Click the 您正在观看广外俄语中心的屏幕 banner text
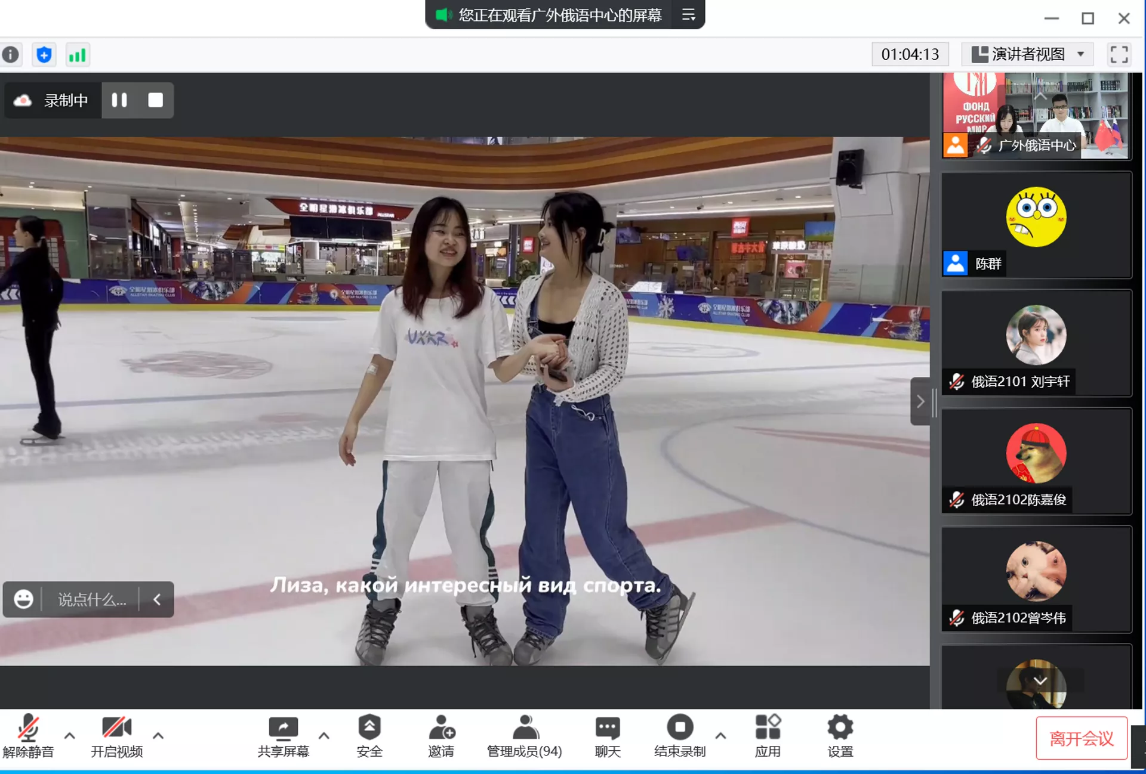 tap(560, 14)
